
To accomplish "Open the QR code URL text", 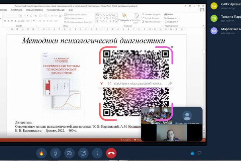I will tap(139, 83).
